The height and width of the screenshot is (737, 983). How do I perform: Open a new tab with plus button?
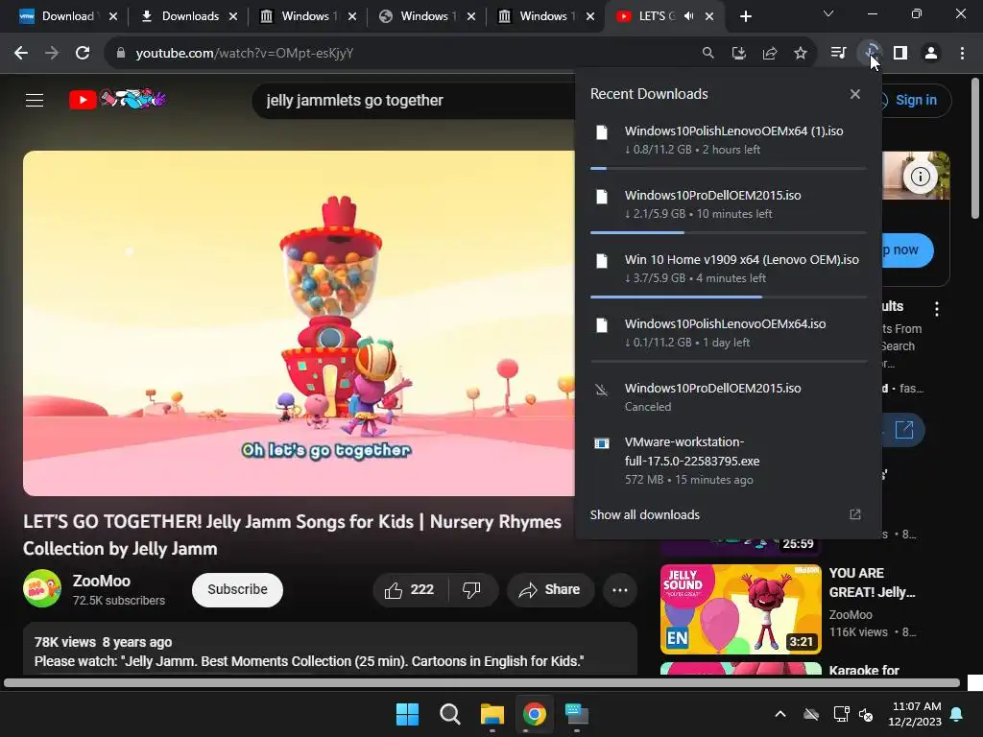[x=745, y=16]
